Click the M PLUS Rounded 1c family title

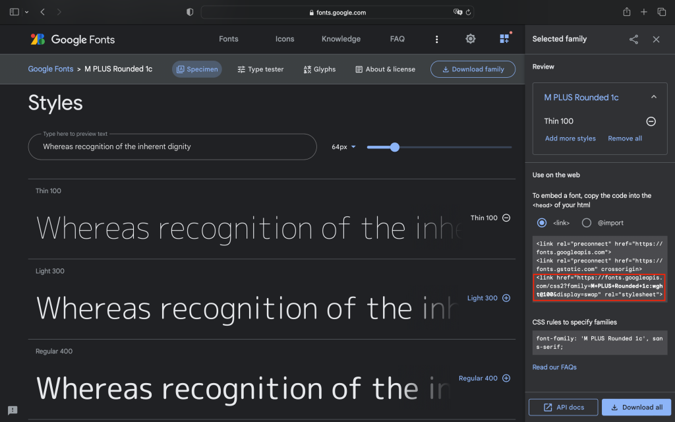tap(581, 98)
